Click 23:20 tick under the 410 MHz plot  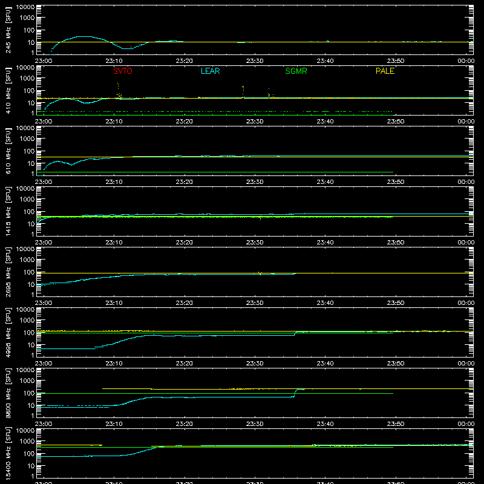185,122
